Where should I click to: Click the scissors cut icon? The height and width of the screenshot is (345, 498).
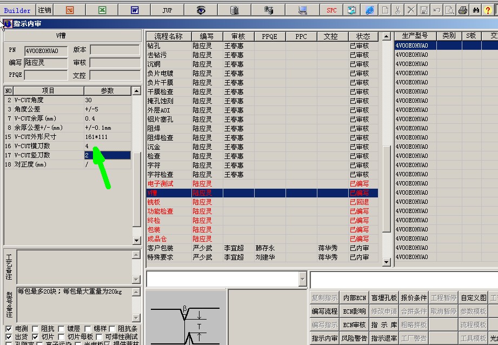point(397,10)
